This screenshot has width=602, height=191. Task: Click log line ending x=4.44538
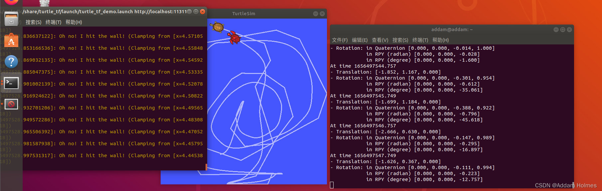(x=113, y=156)
